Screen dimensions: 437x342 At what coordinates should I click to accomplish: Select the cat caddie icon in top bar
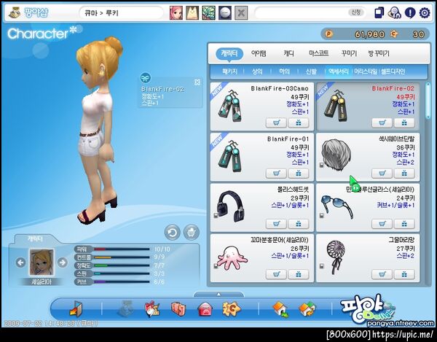[192, 13]
